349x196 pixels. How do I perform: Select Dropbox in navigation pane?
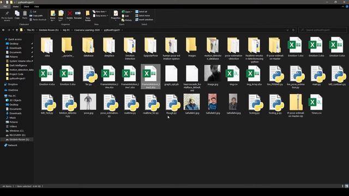click(13, 84)
